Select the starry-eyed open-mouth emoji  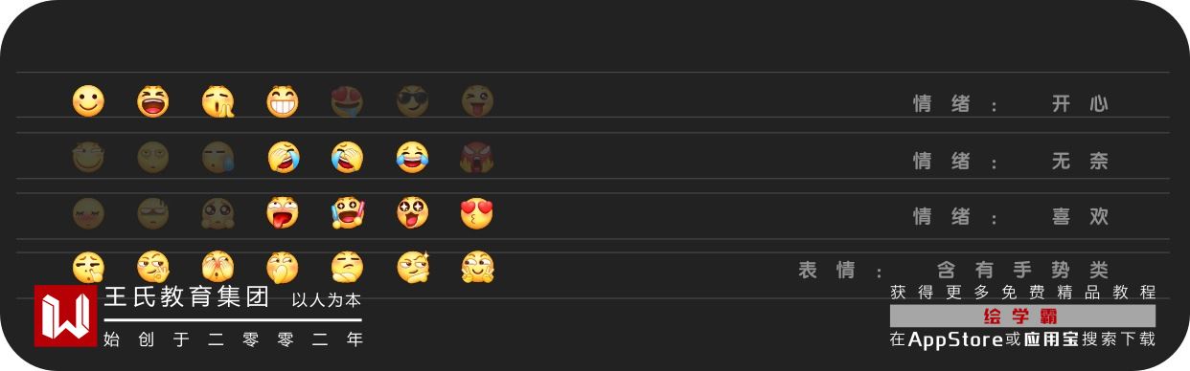pyautogui.click(x=412, y=212)
